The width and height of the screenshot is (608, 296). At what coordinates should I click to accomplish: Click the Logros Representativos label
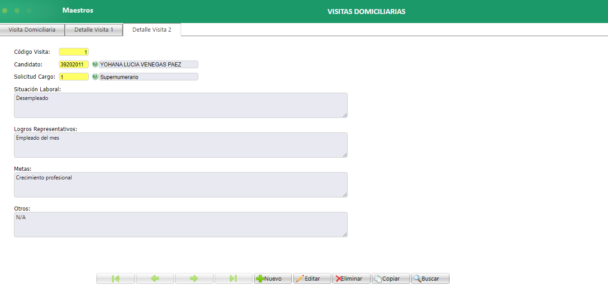(x=46, y=129)
